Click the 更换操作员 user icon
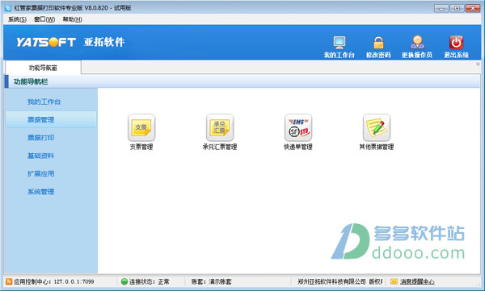This screenshot has width=485, height=291. coord(417,42)
